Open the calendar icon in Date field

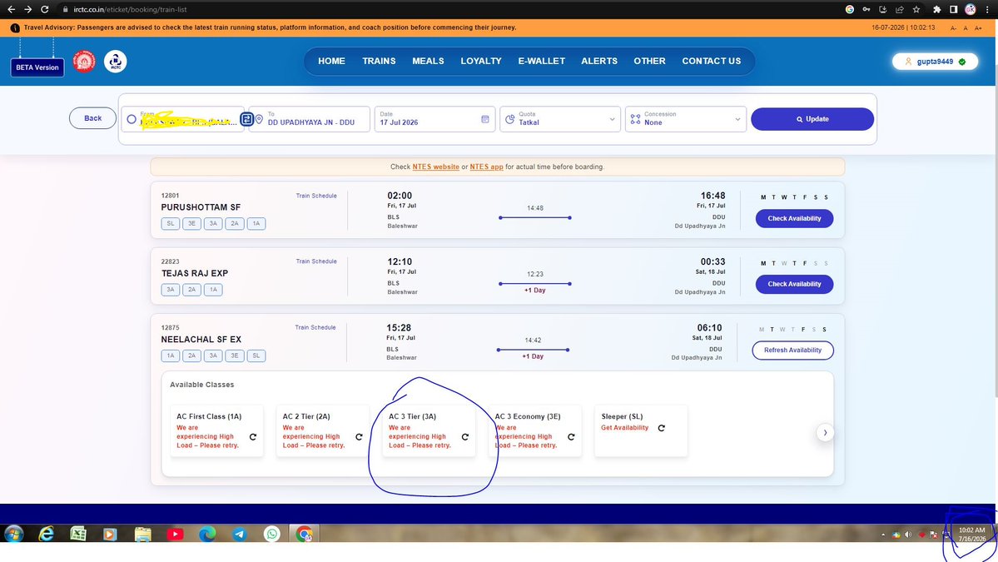pos(485,119)
